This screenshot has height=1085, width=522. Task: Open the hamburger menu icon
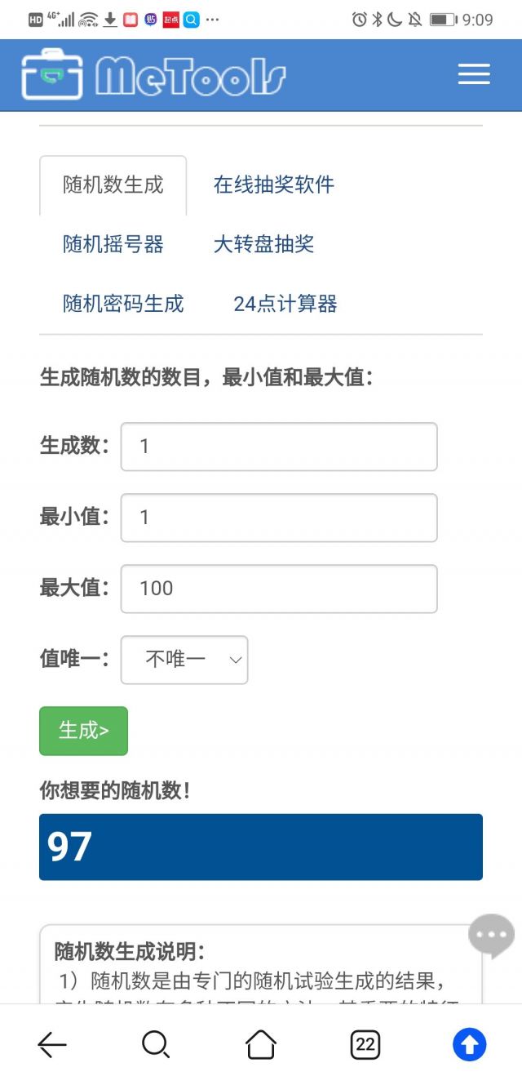474,74
